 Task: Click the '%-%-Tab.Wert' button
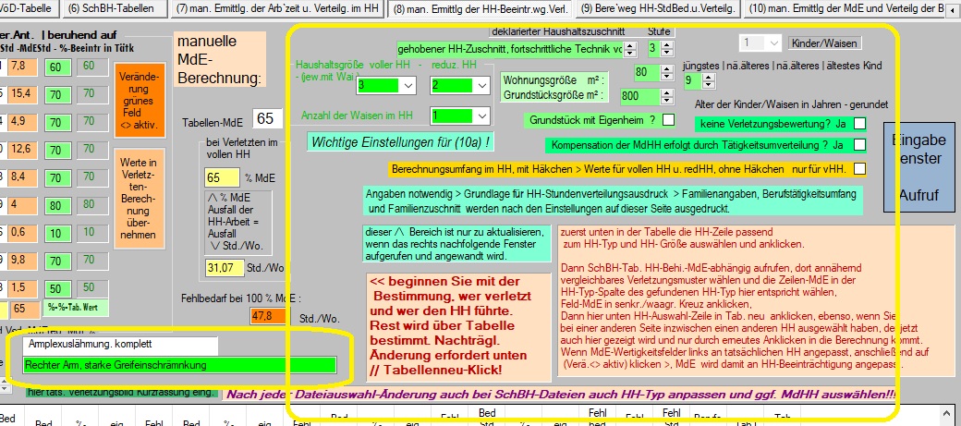pyautogui.click(x=76, y=308)
